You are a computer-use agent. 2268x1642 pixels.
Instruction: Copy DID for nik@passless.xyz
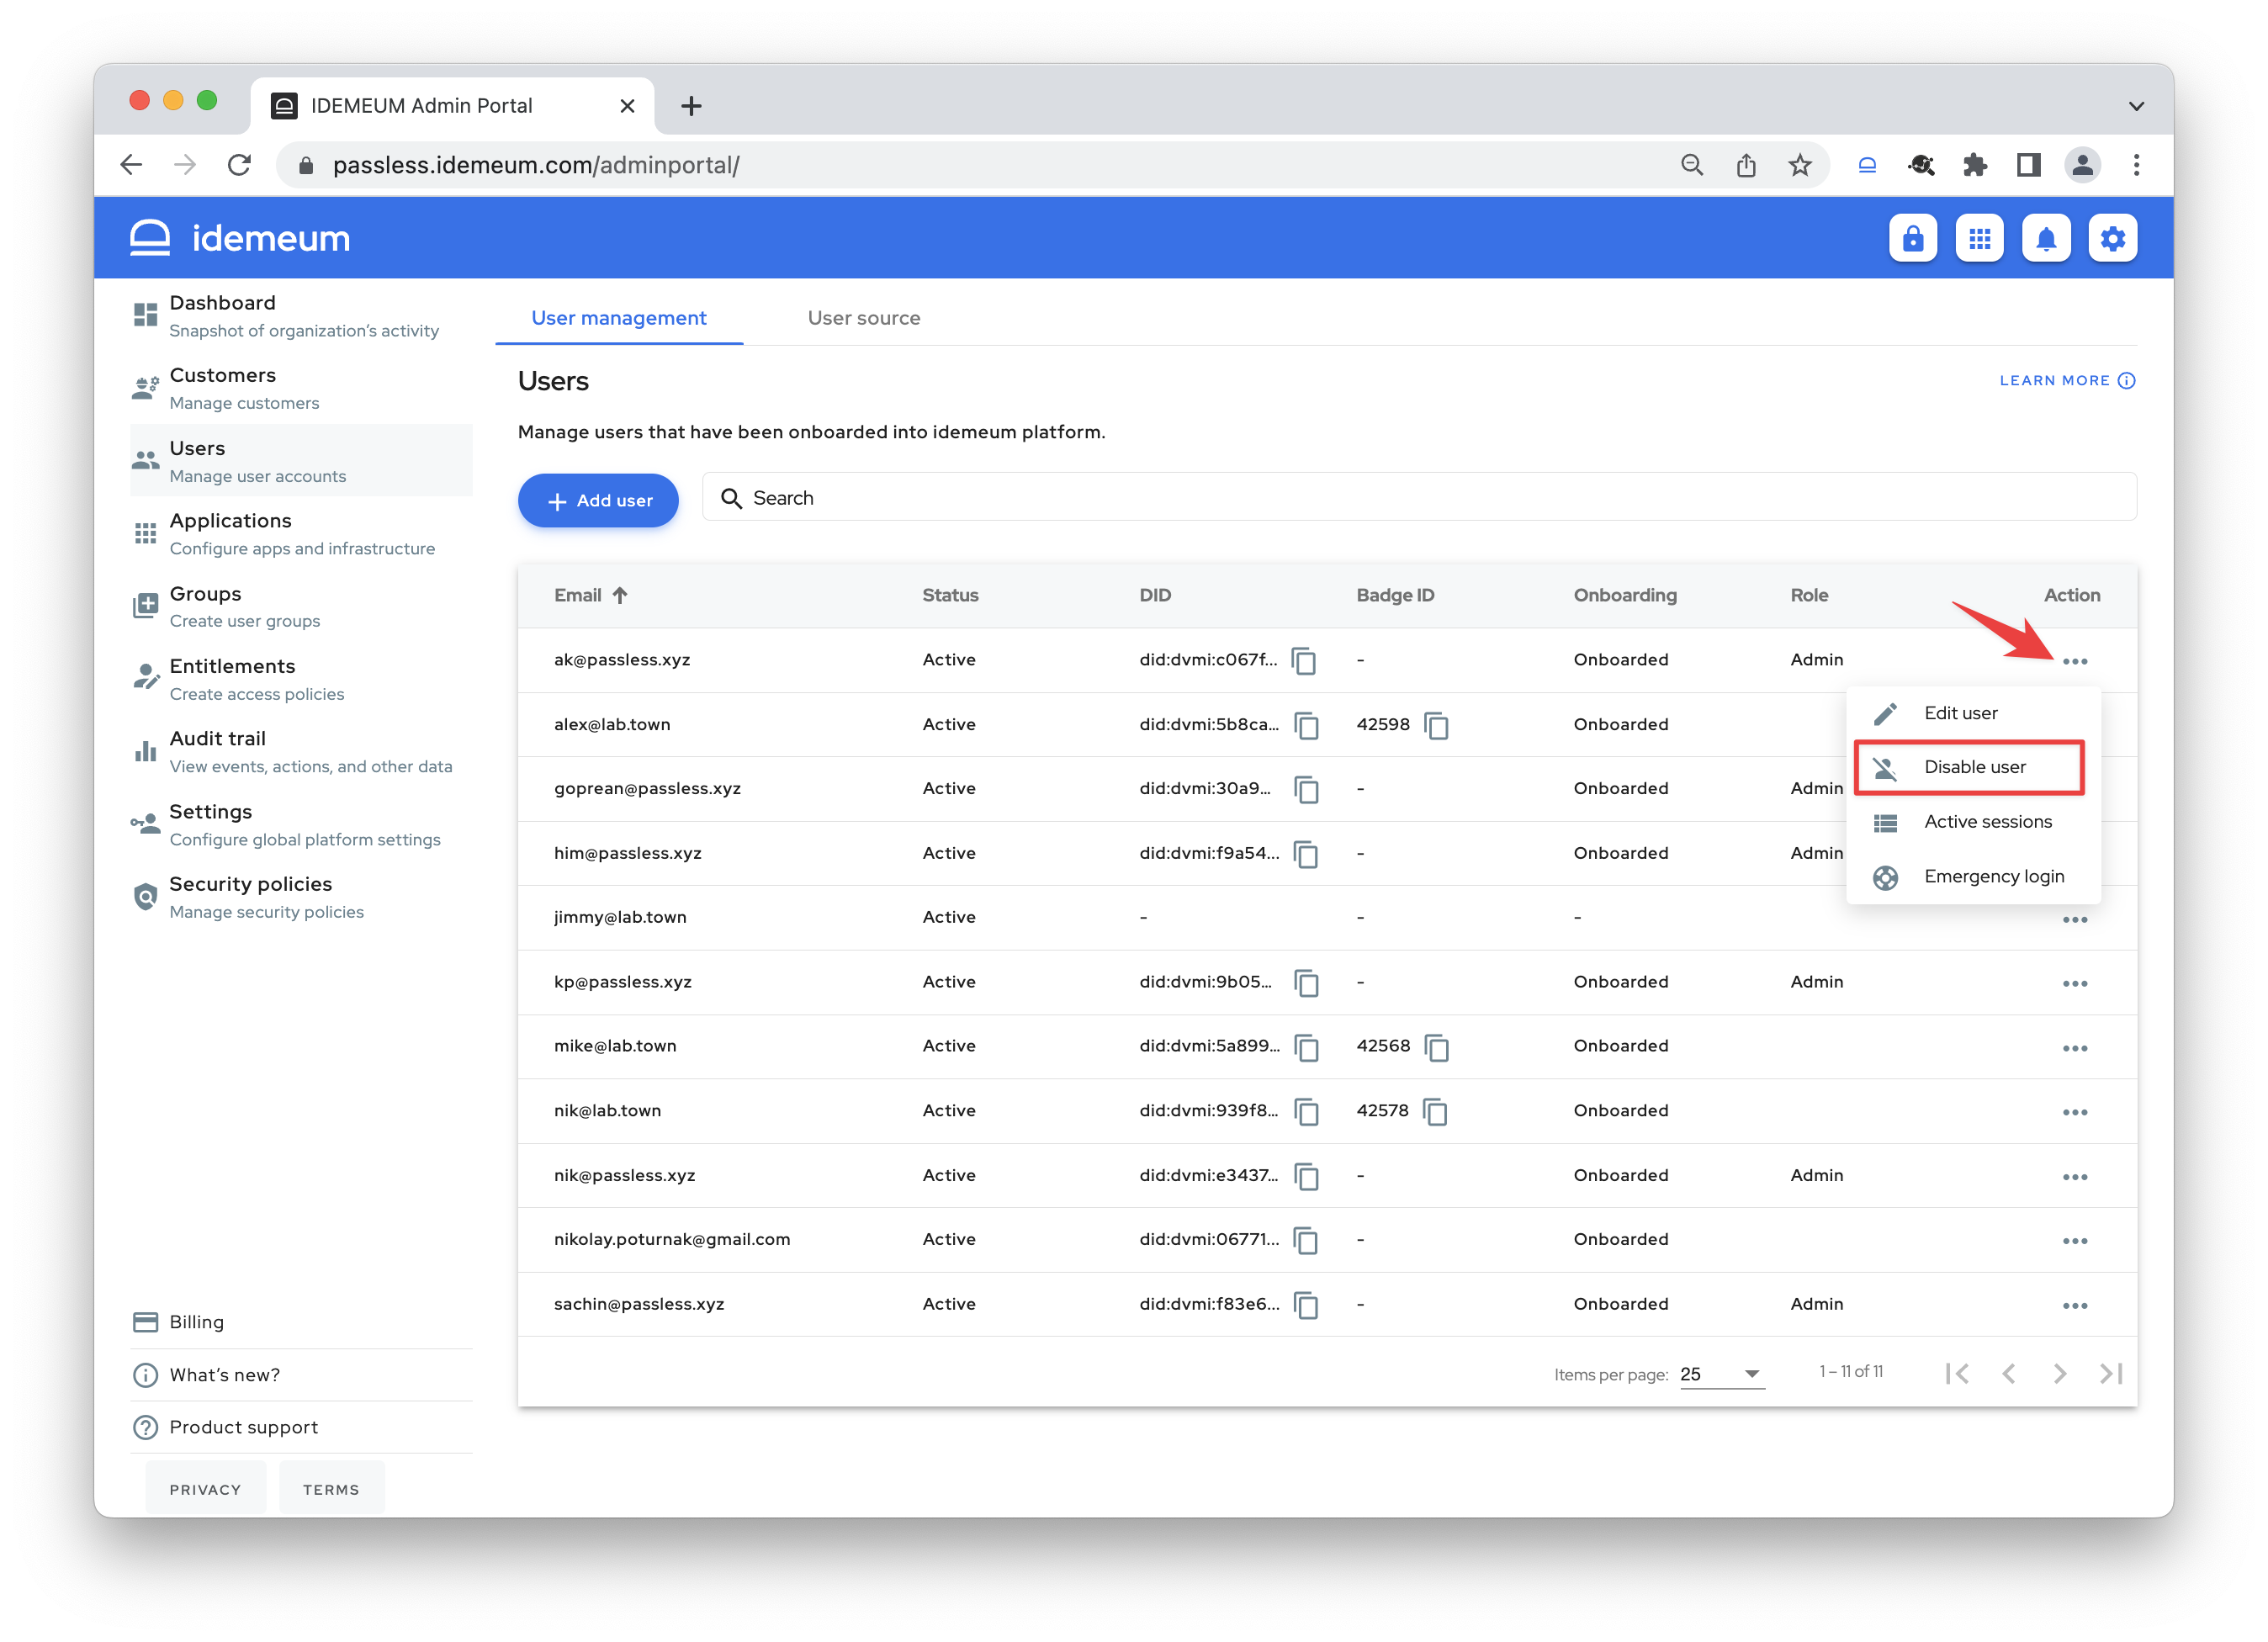point(1306,1176)
